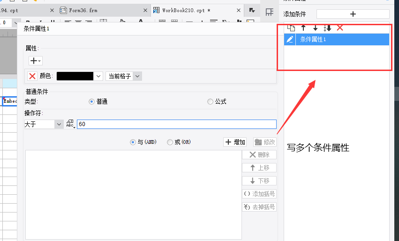Click the 下移 button
Image resolution: width=399 pixels, height=241 pixels.
coord(259,181)
